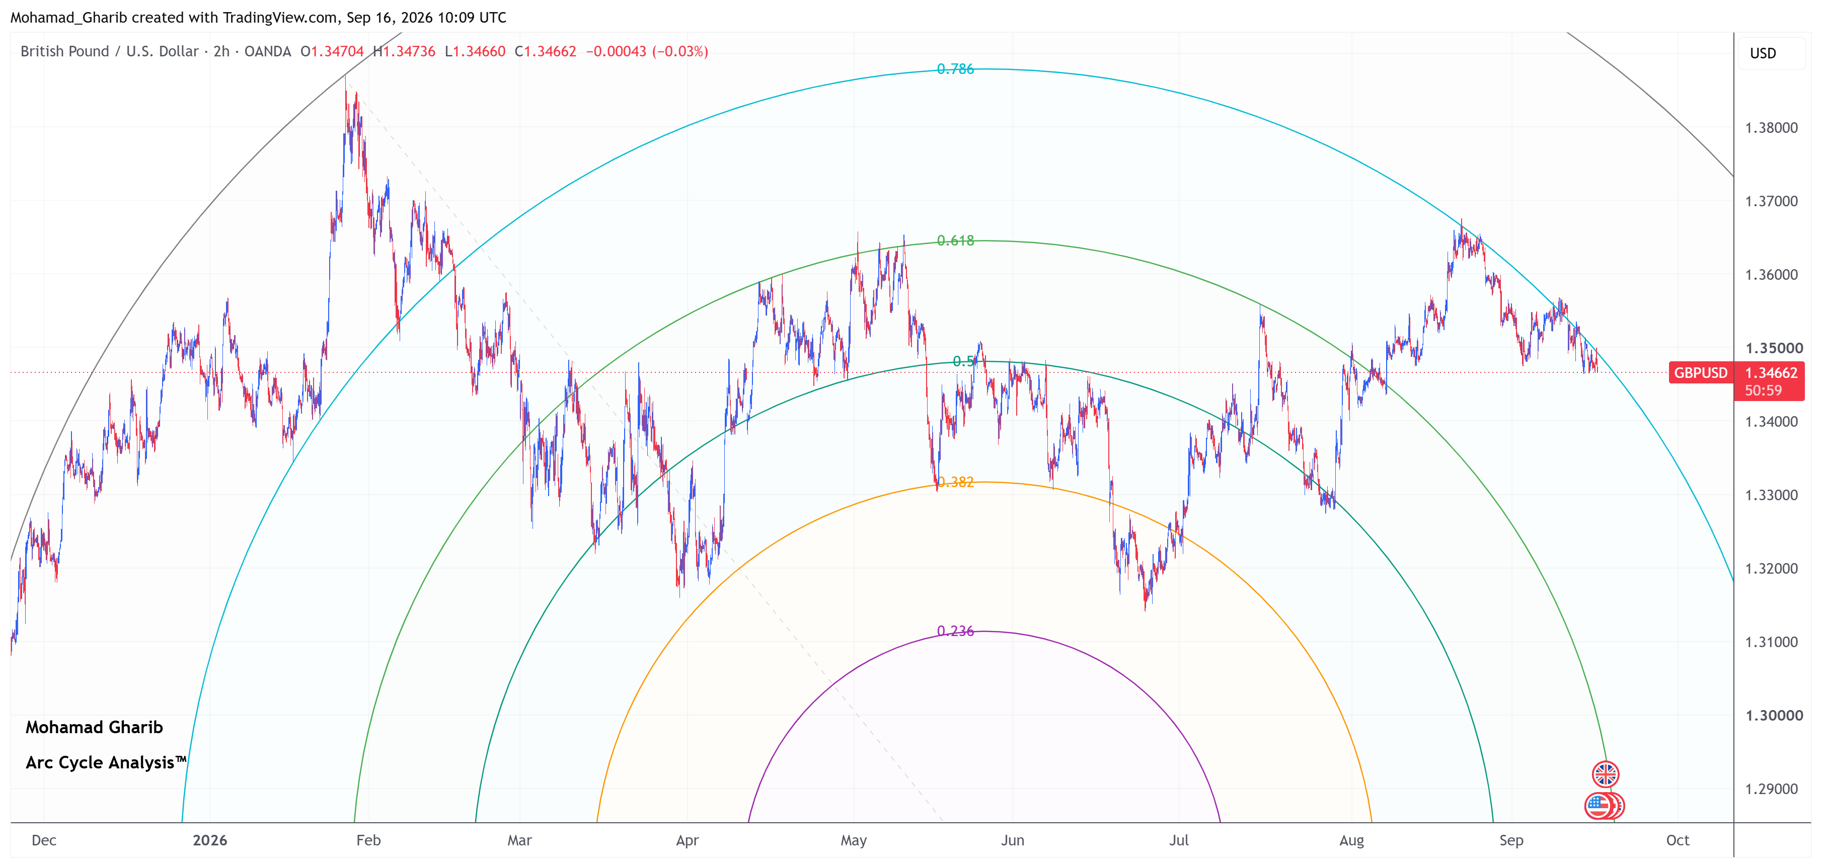Click the change value −0.00043 (−0.03%)
The height and width of the screenshot is (862, 1824).
click(x=646, y=51)
